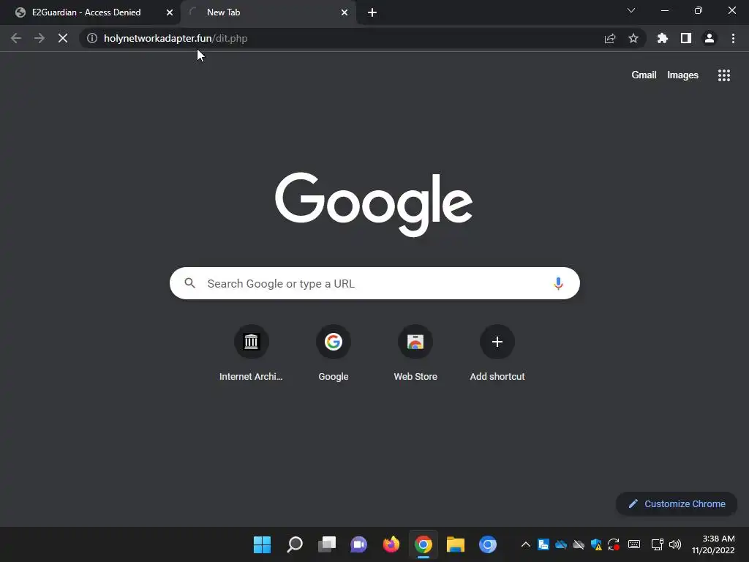Bookmark this tab with the star icon
This screenshot has height=562, width=749.
[633, 38]
